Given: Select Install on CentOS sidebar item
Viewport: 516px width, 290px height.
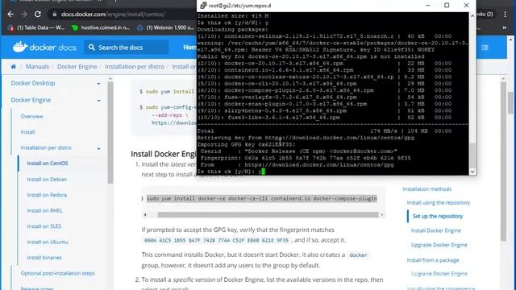Looking at the screenshot, I should (x=48, y=163).
